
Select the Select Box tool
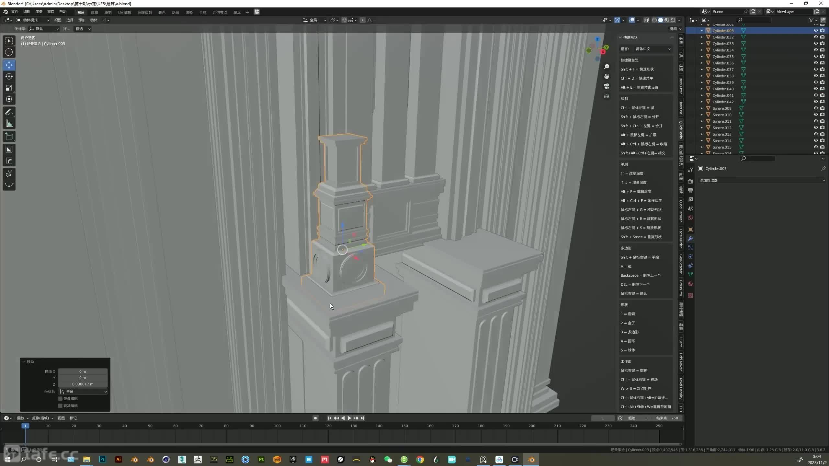(x=9, y=41)
